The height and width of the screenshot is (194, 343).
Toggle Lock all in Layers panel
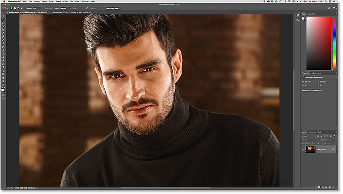click(318, 144)
